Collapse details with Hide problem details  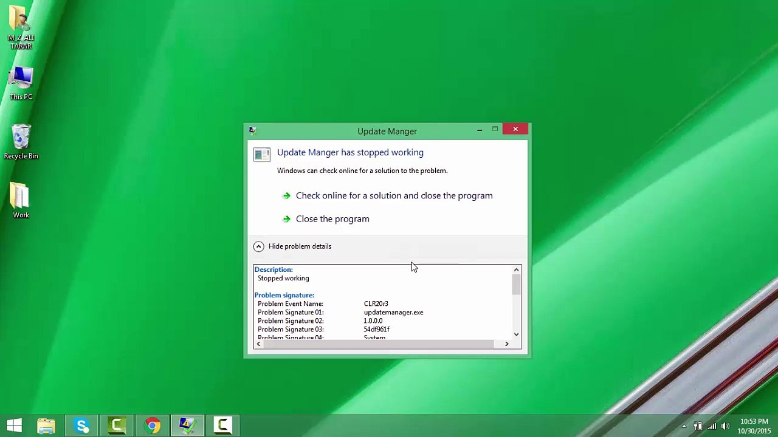(292, 246)
